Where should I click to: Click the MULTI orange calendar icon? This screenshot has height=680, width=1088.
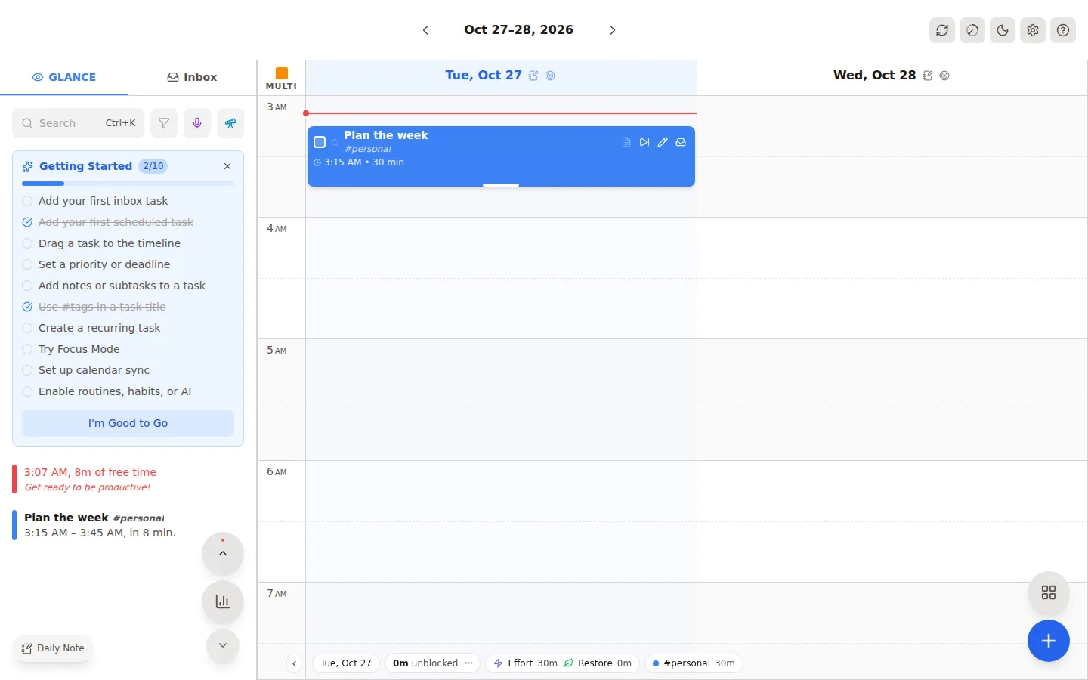point(281,73)
